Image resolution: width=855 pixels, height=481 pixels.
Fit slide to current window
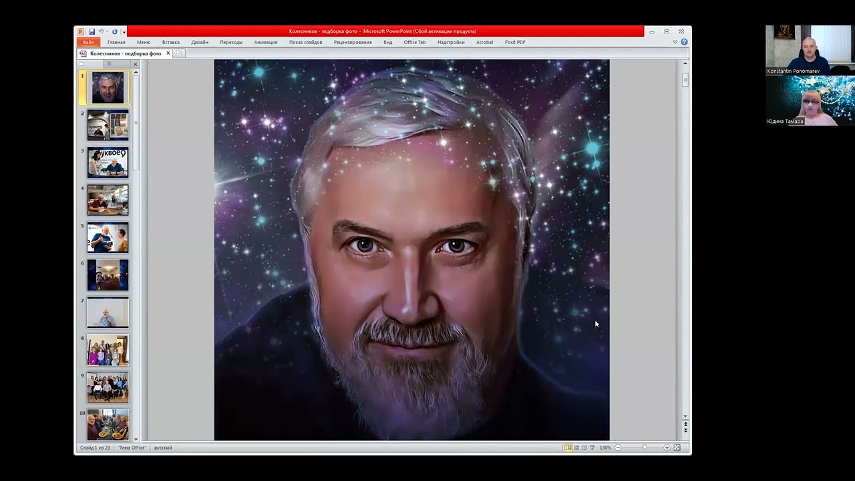click(x=677, y=448)
